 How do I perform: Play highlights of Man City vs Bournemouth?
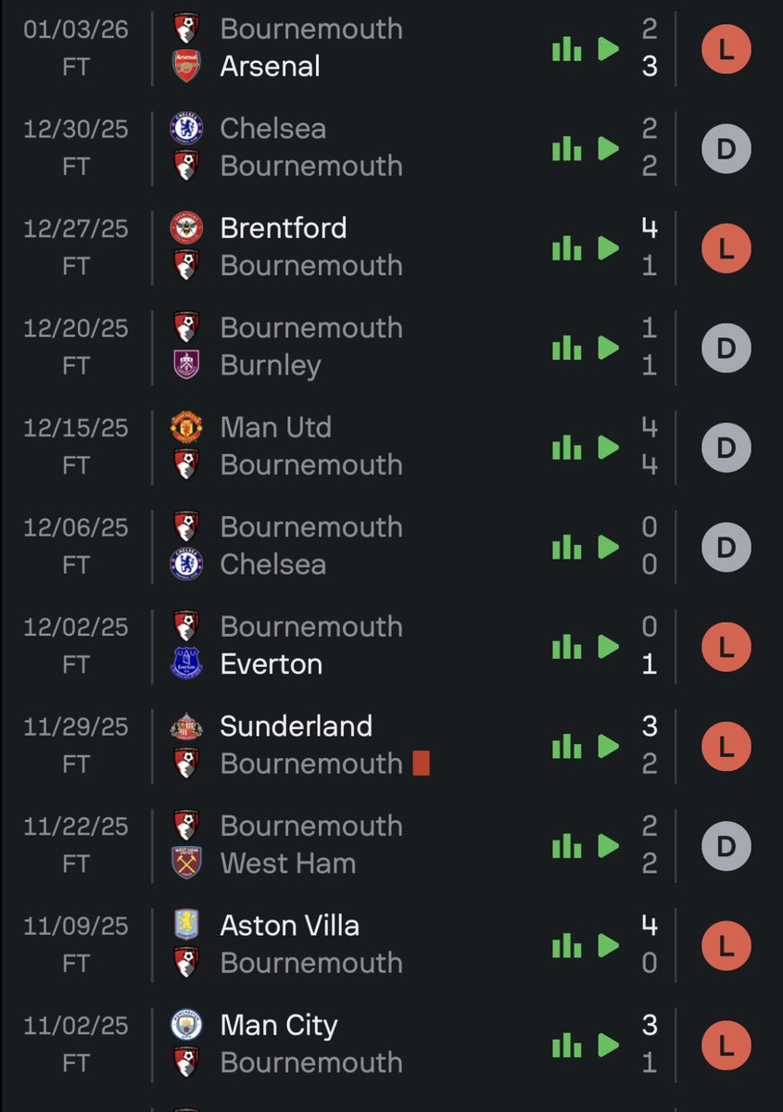[608, 1045]
